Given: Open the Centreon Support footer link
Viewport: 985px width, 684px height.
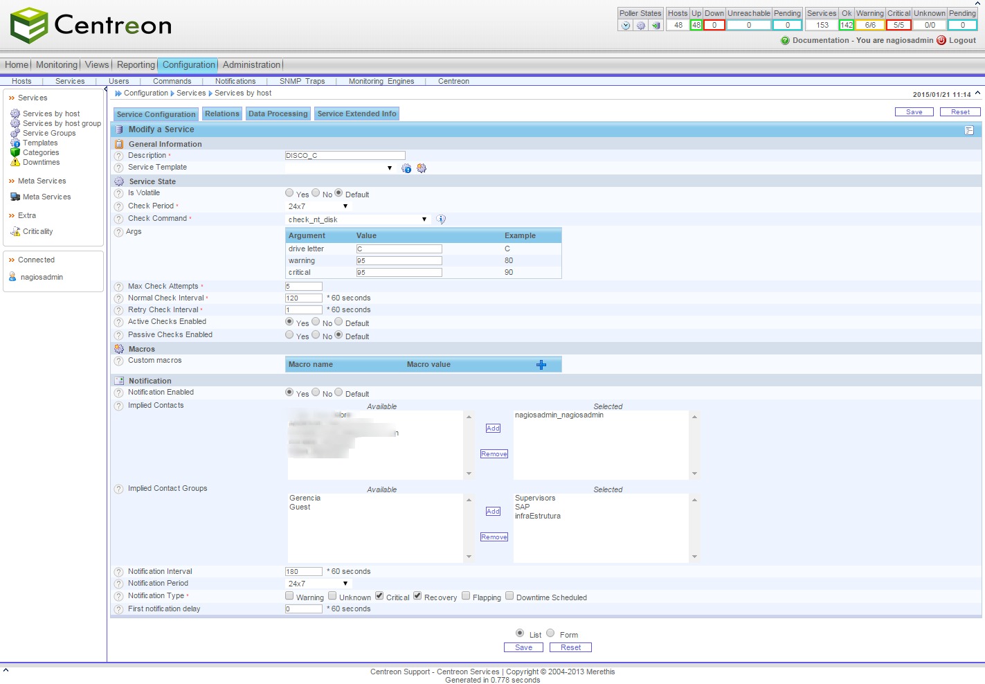Looking at the screenshot, I should tap(400, 672).
